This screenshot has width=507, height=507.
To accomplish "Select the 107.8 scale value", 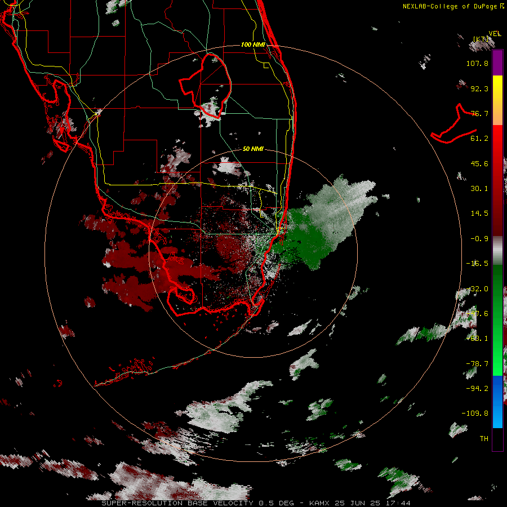I will click(x=477, y=63).
